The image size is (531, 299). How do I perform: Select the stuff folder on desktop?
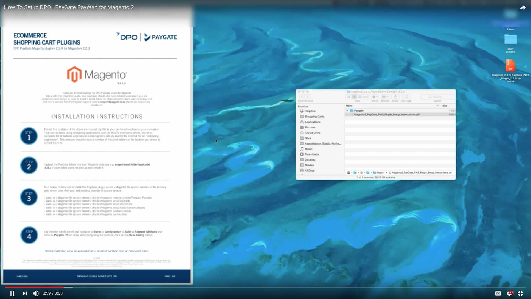(510, 43)
